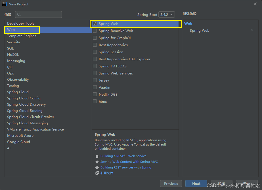
Task: Choose the Security category
Action: pos(48,42)
